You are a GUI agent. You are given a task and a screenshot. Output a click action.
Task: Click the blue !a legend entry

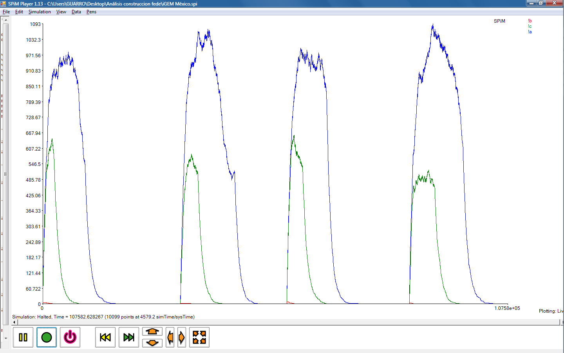click(x=530, y=32)
